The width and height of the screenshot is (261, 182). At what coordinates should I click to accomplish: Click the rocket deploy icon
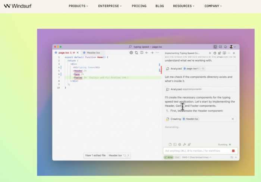[189, 144]
